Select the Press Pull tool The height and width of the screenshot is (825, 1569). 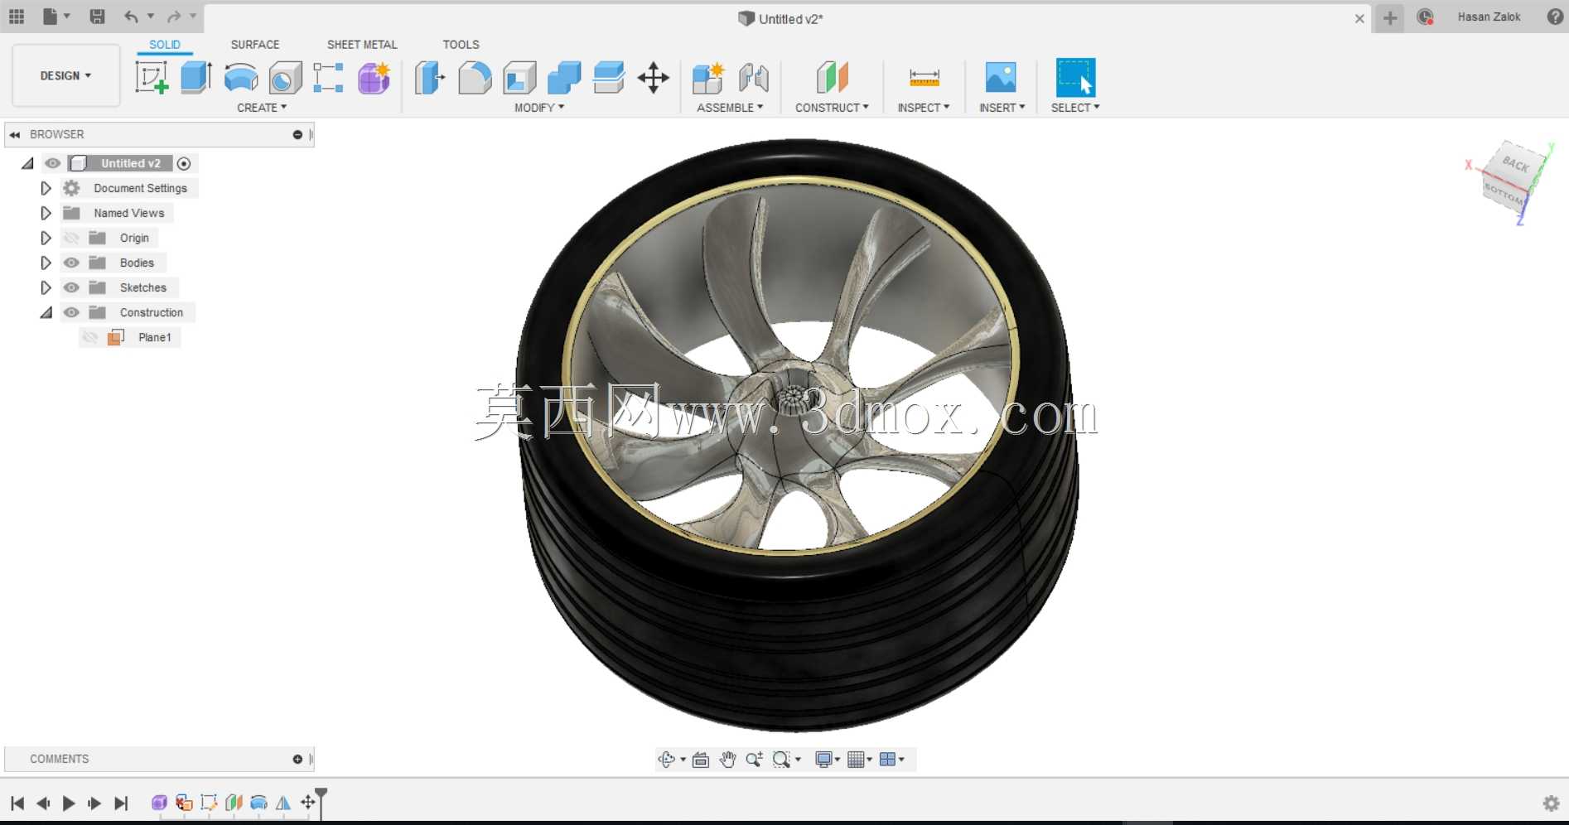coord(430,78)
